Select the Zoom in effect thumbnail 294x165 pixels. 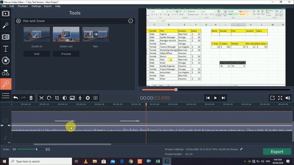pos(37,34)
